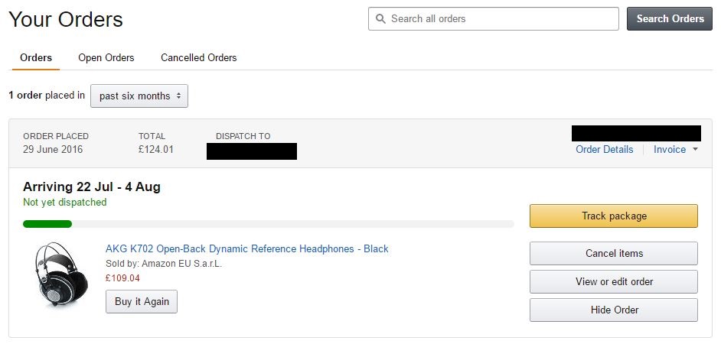Click the Arriving 22 Jul - 4 Aug heading
Viewport: 721px width, 344px height.
91,187
